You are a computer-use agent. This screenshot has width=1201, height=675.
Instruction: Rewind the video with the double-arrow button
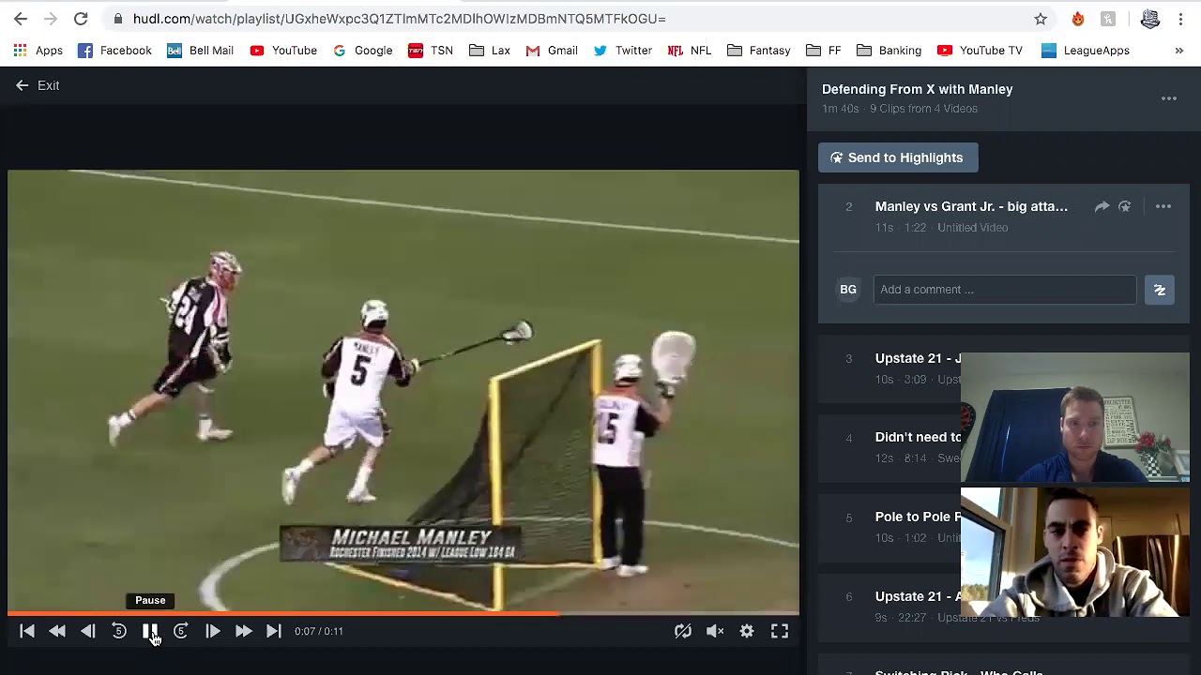click(57, 631)
